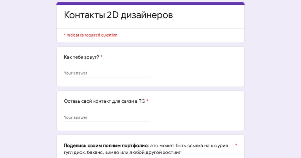This screenshot has height=158, width=301.
Task: Click the "Indicates required question" notice
Action: coord(92,35)
